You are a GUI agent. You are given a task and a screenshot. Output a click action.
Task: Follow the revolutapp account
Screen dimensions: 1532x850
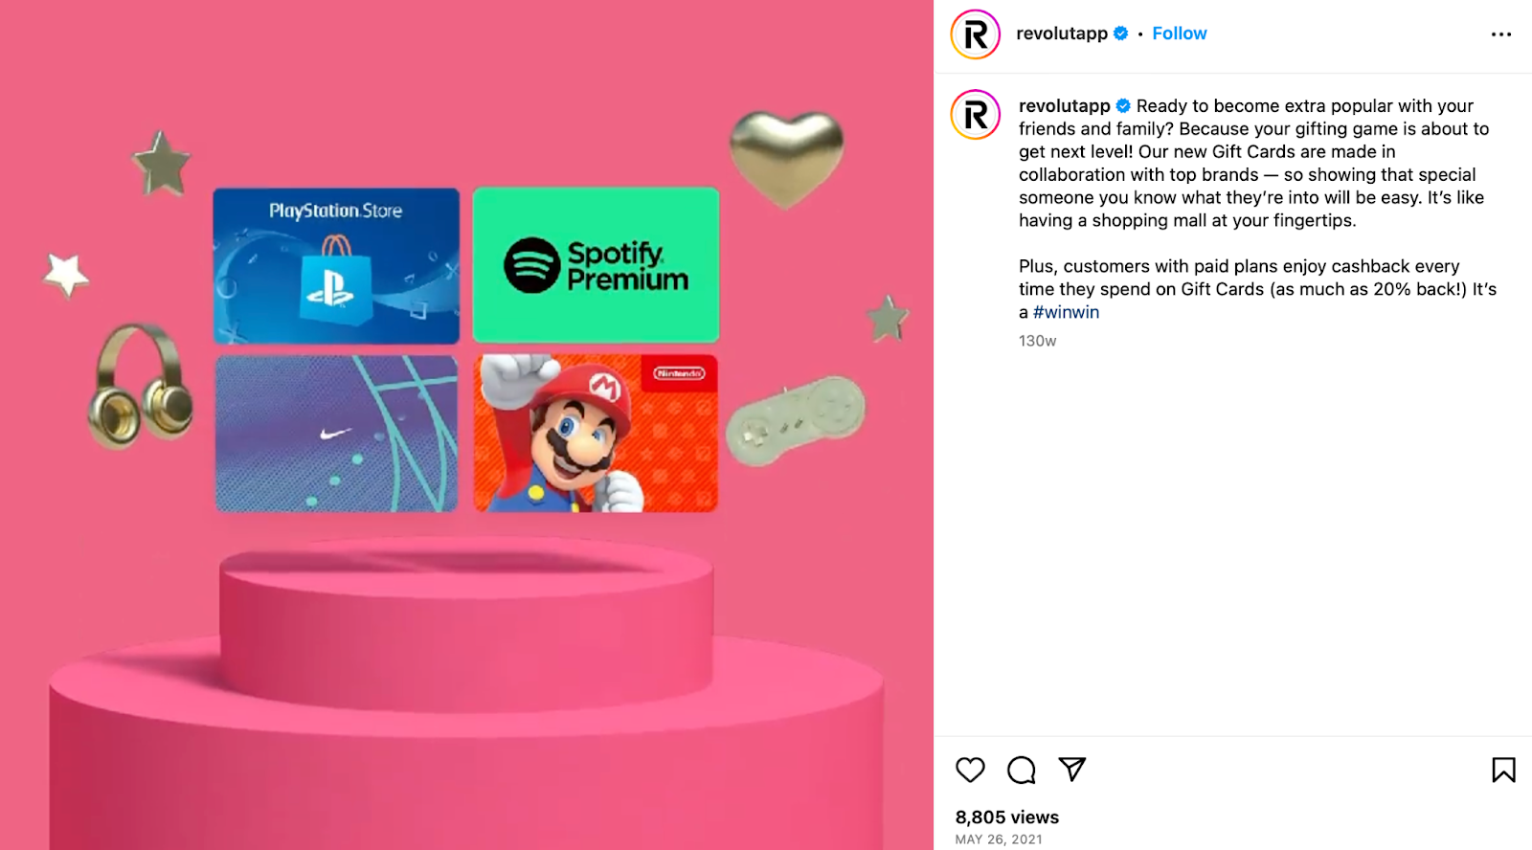coord(1180,34)
